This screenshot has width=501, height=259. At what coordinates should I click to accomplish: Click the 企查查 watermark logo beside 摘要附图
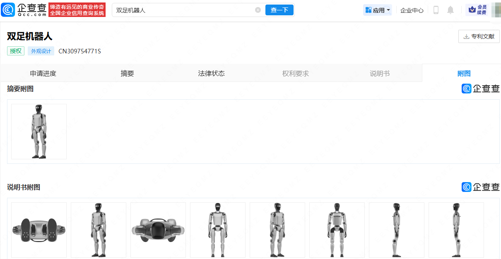pyautogui.click(x=480, y=89)
